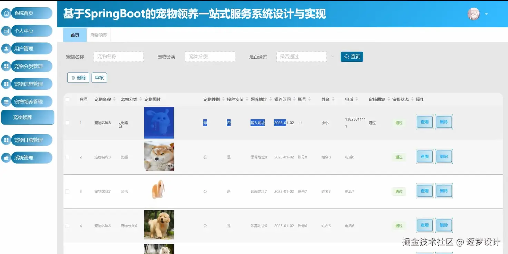Screen dimensions: 508x254
Task: Switch to the 首页 tab
Action: tap(75, 35)
